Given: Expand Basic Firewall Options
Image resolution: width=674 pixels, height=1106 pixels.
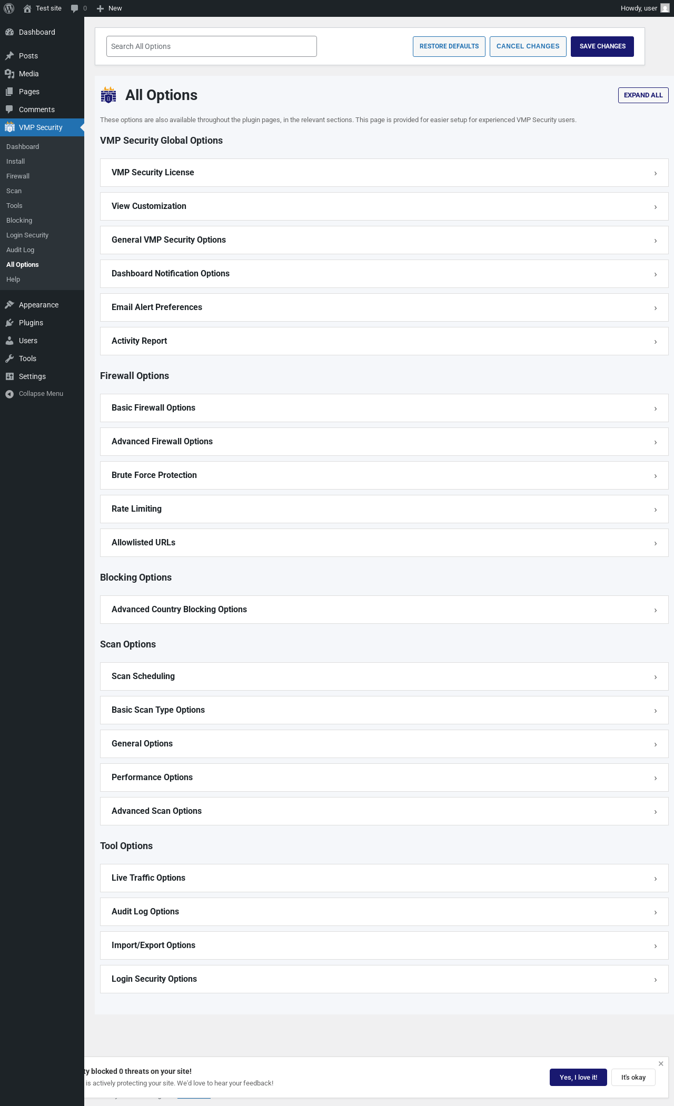Looking at the screenshot, I should pos(384,408).
